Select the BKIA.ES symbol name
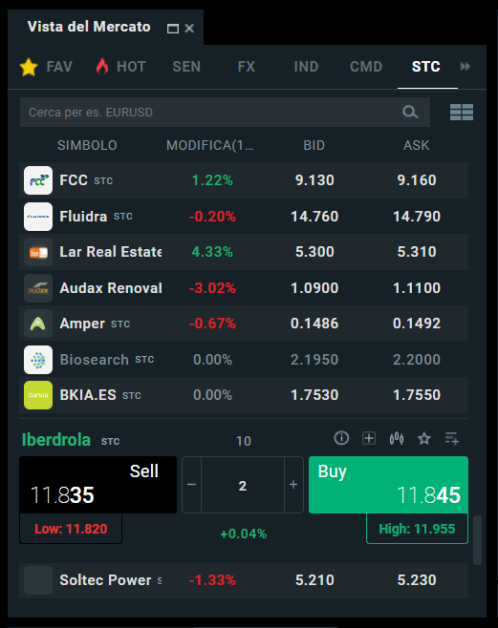498x628 pixels. pyautogui.click(x=88, y=395)
